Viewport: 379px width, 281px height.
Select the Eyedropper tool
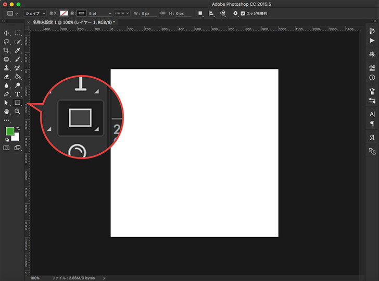tap(17, 51)
